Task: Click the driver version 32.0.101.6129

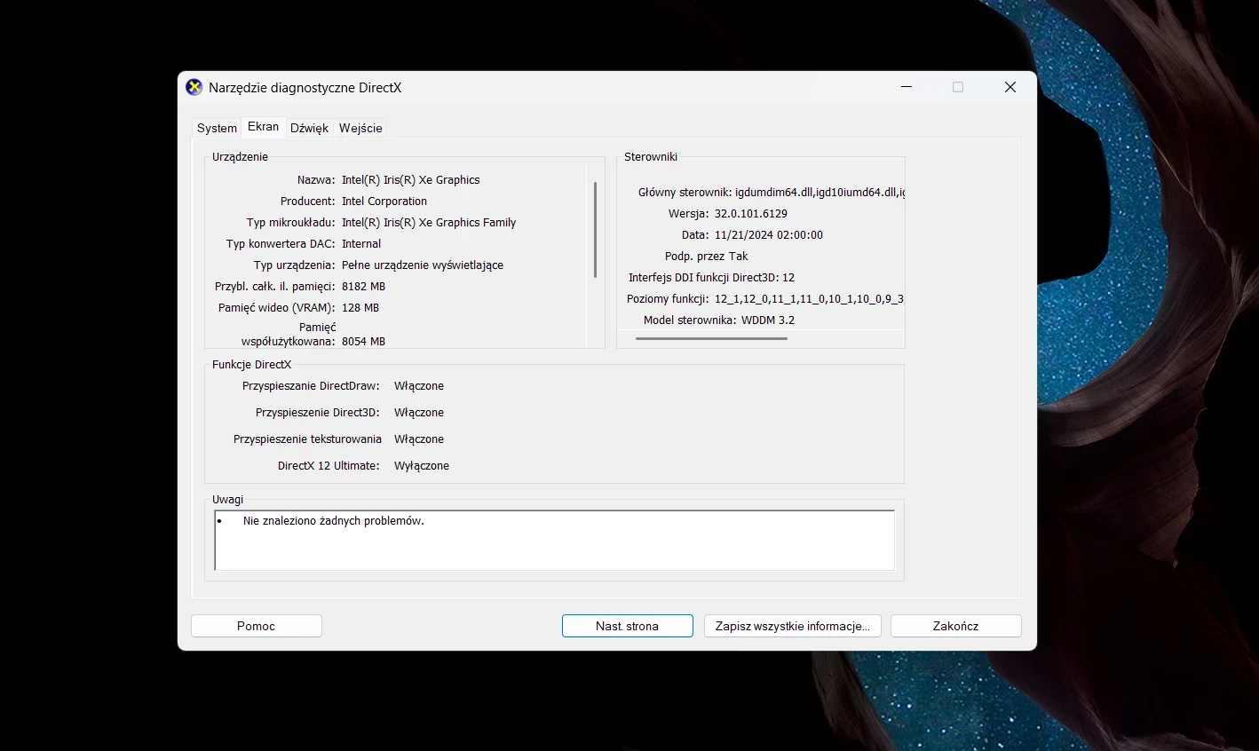Action: pyautogui.click(x=751, y=214)
